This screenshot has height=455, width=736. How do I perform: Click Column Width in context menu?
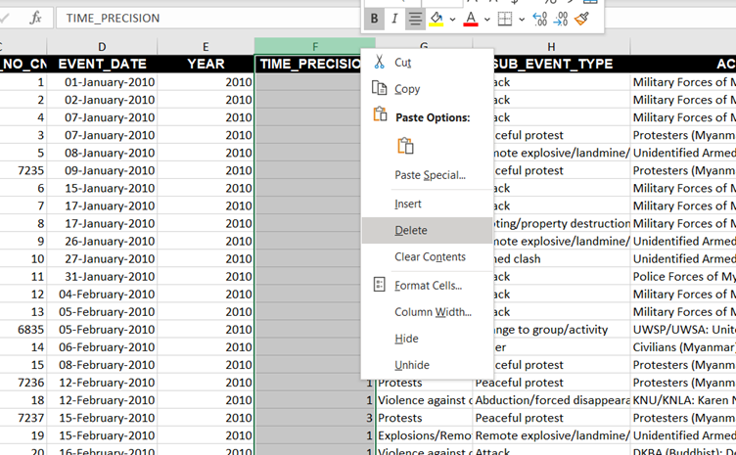point(433,312)
